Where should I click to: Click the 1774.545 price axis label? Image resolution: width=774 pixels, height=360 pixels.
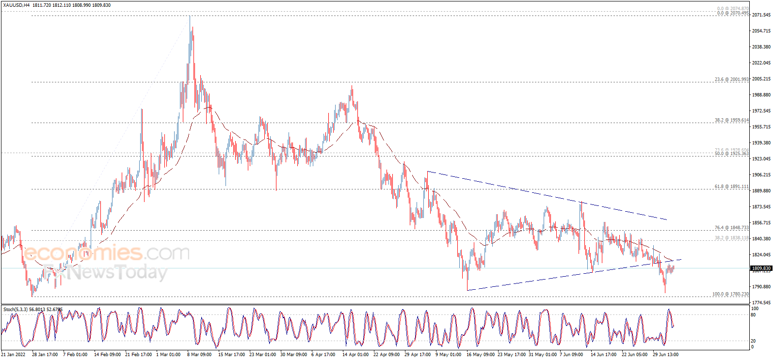click(x=761, y=303)
